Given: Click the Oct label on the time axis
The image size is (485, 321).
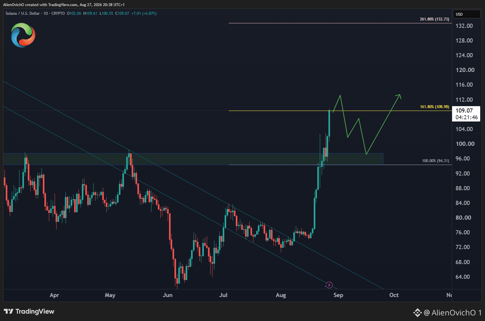Looking at the screenshot, I should pos(394,295).
